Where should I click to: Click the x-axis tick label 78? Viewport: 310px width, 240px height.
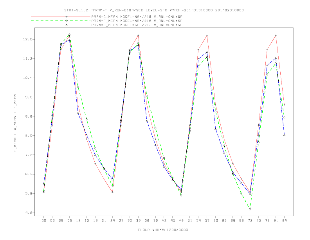pyautogui.click(x=267, y=220)
